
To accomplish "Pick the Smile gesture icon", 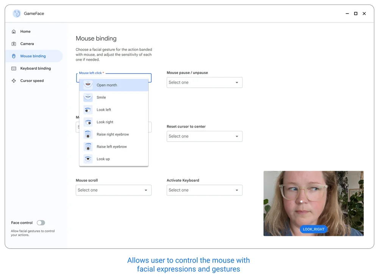I will [88, 98].
